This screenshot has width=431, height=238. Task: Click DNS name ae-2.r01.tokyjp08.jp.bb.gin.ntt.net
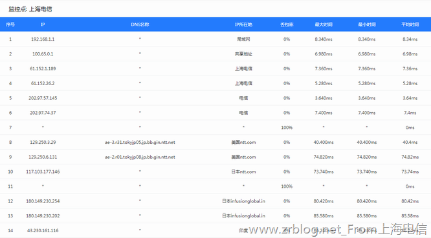click(140, 157)
